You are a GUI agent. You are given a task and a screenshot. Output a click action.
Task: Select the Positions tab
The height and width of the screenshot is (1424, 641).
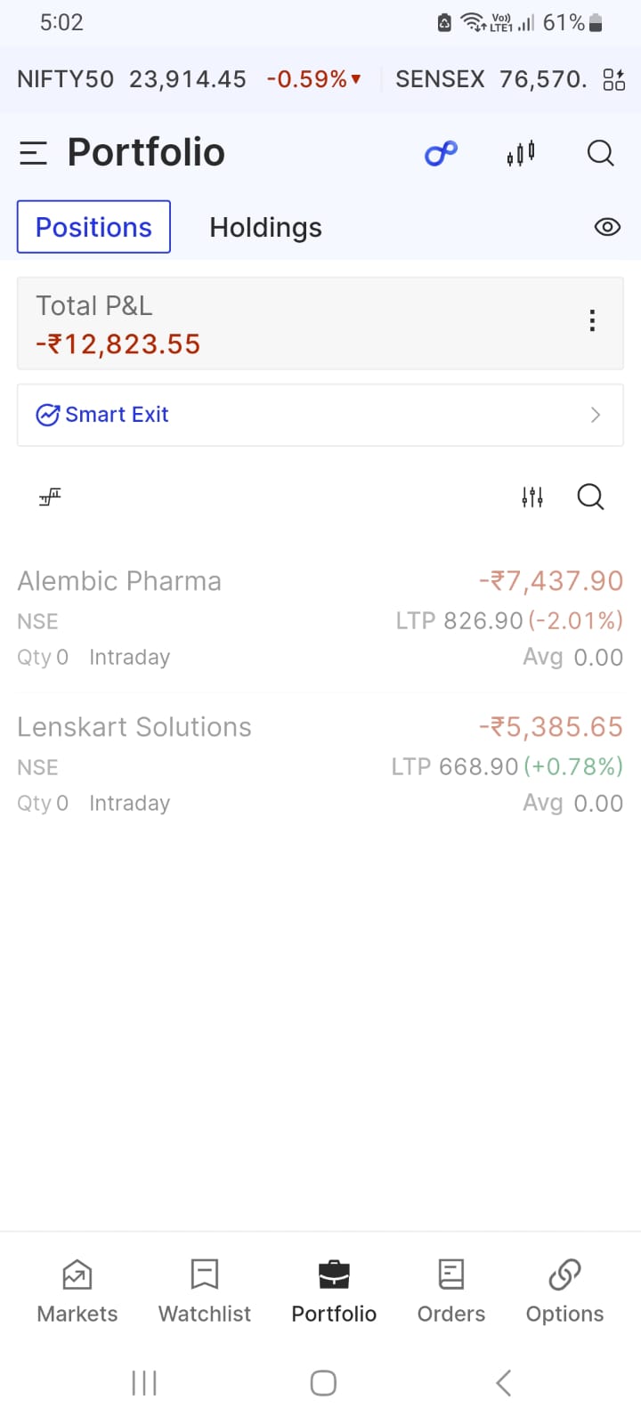(93, 227)
